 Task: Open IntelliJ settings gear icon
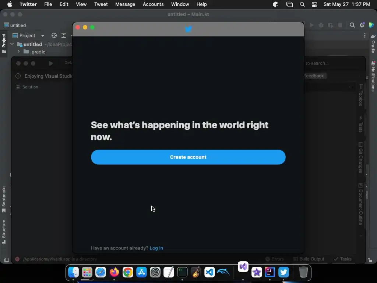362,25
